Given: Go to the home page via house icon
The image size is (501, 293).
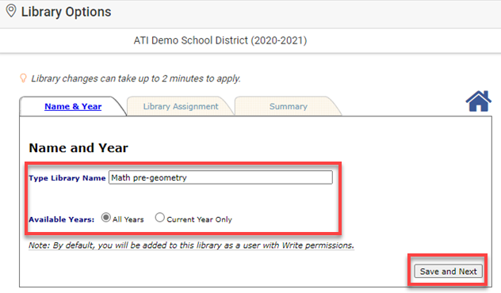Looking at the screenshot, I should click(478, 101).
